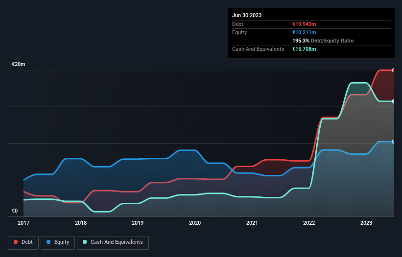Click the Jun 30 2023 tooltip date

(247, 15)
